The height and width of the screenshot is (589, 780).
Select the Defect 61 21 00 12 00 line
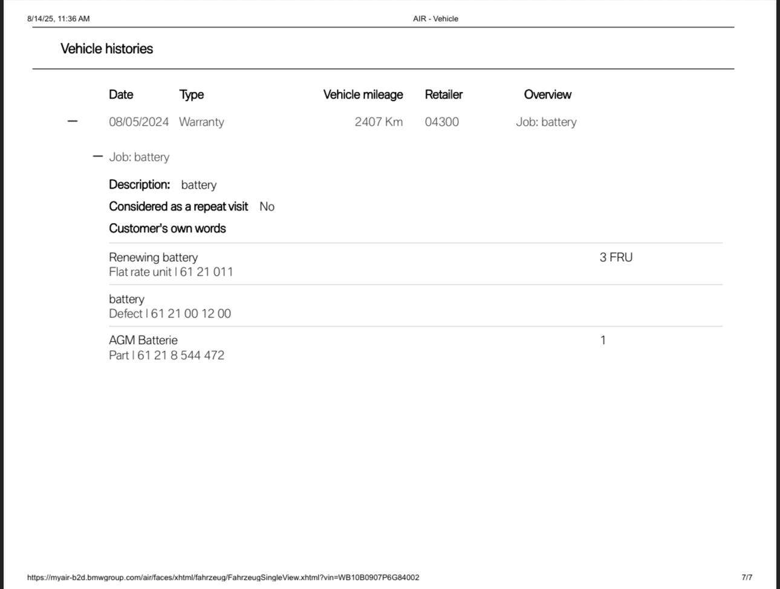(170, 313)
